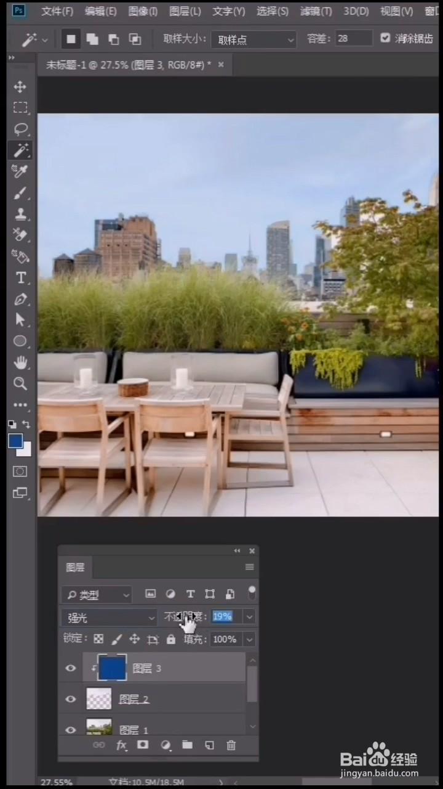Select the Type tool in toolbox
This screenshot has width=443, height=789.
coord(20,277)
